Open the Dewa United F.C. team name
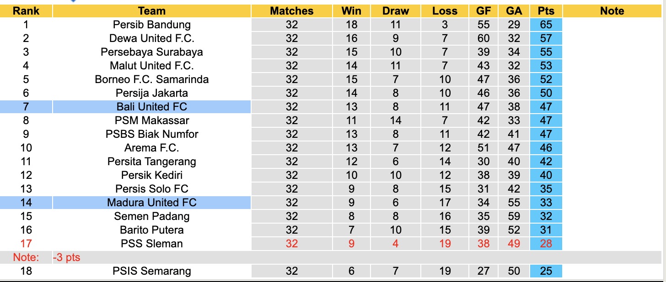666x282 pixels. [x=151, y=38]
